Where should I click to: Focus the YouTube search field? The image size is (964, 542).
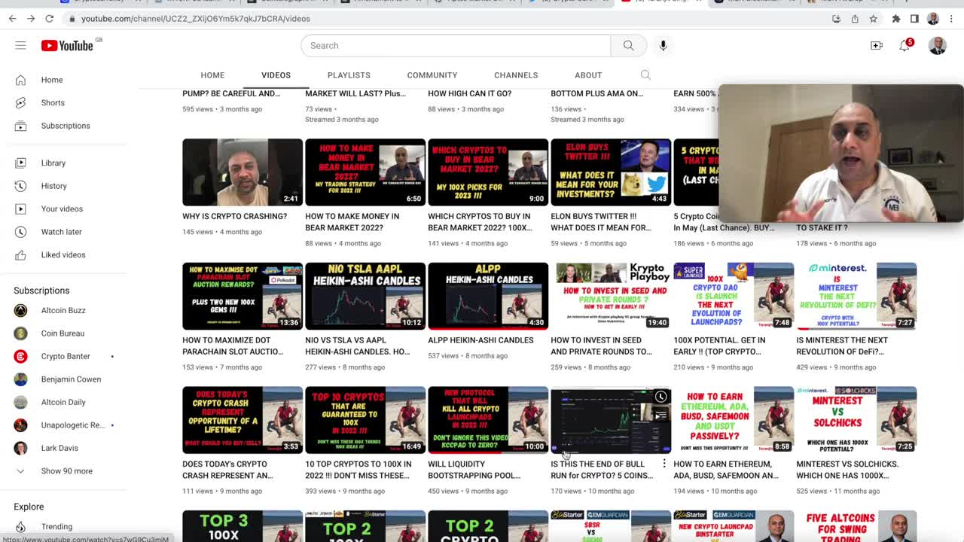[x=456, y=45]
